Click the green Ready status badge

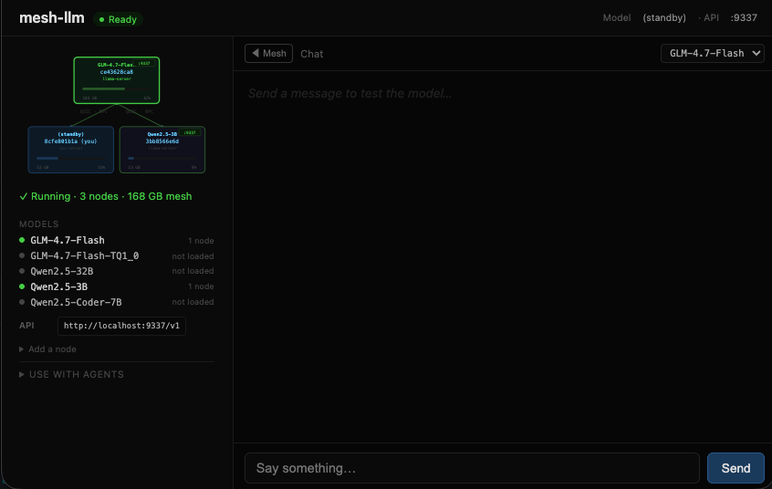point(118,19)
